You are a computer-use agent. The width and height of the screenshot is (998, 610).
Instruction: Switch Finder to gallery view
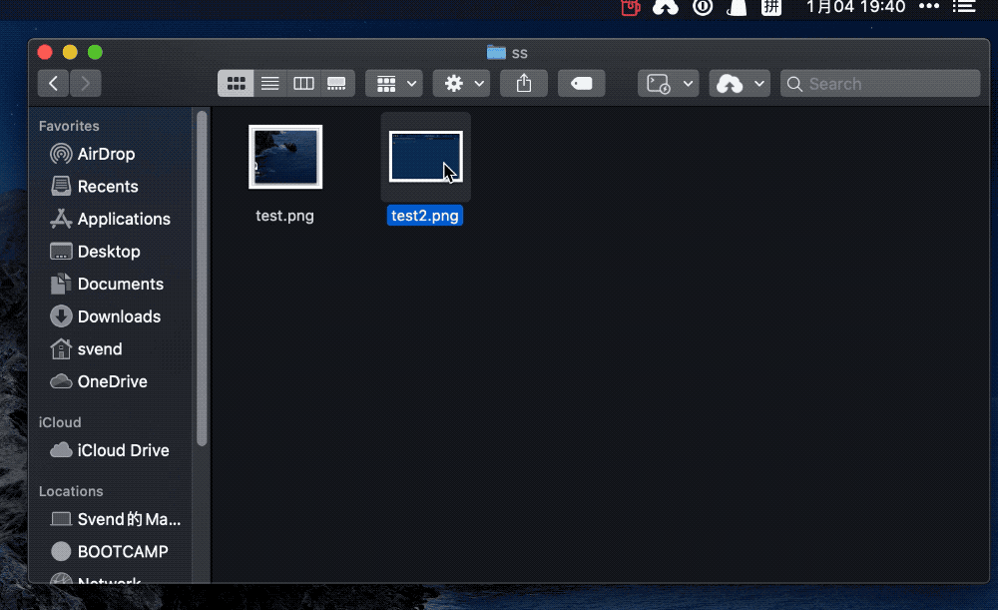tap(336, 84)
